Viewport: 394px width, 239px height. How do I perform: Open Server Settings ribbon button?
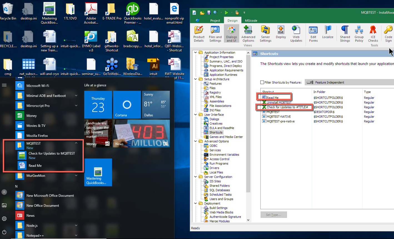(x=265, y=34)
